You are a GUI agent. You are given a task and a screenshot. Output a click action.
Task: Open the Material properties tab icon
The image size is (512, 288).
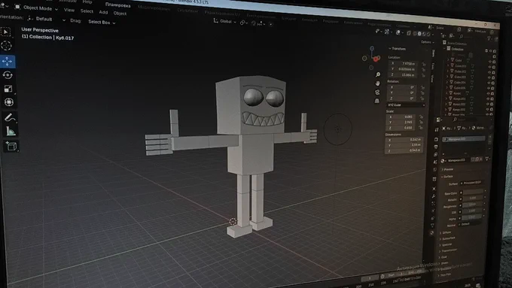[x=431, y=233]
